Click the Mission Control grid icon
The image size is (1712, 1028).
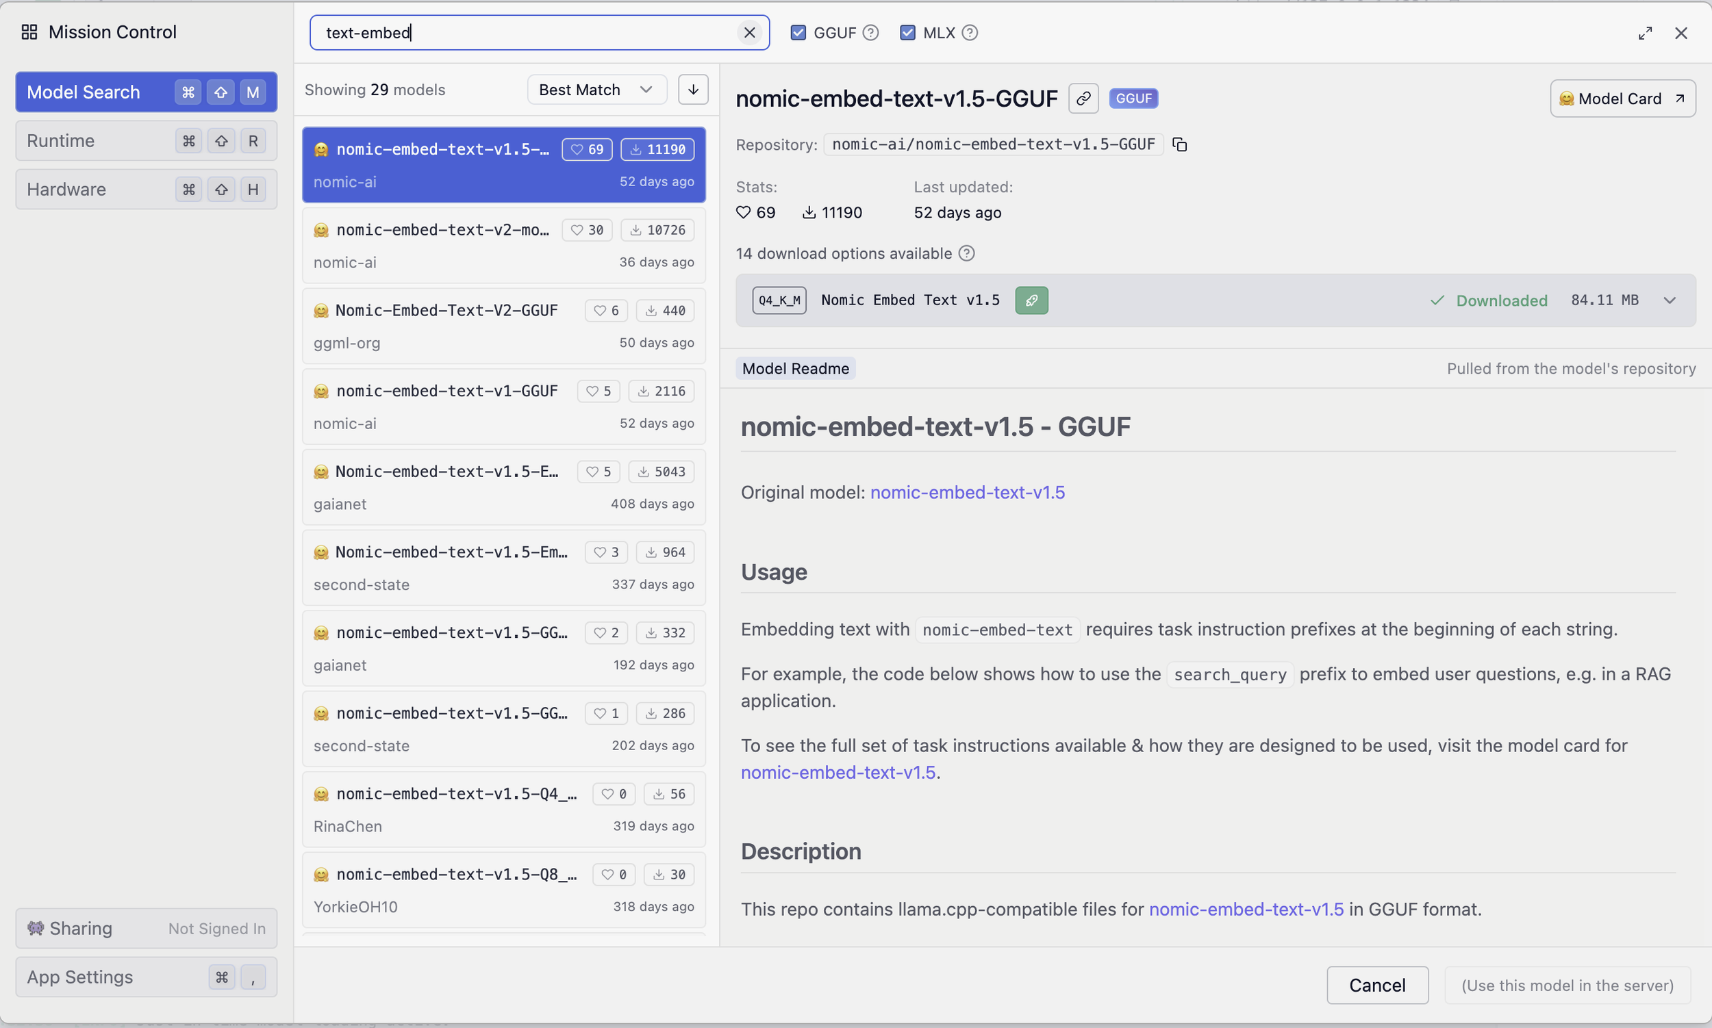tap(29, 32)
